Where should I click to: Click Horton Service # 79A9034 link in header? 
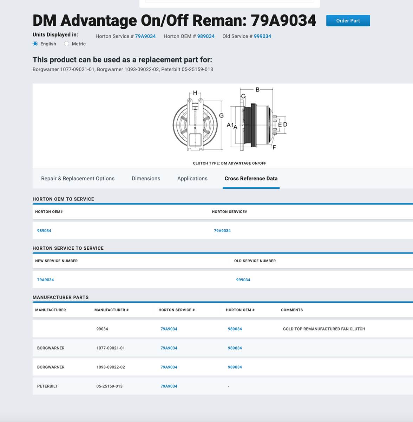point(145,36)
